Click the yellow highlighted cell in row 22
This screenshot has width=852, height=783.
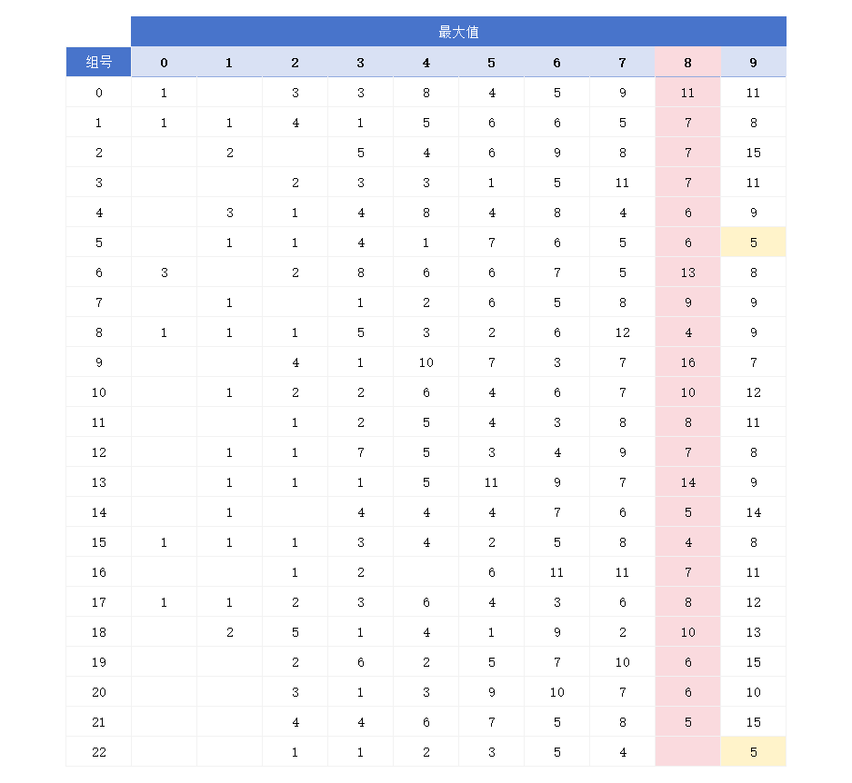tap(753, 752)
